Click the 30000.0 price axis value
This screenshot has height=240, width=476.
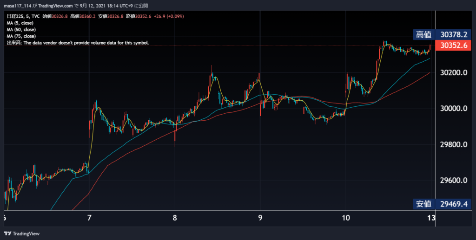tap(454, 109)
